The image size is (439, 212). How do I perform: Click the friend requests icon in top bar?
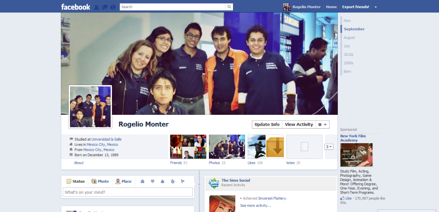pyautogui.click(x=97, y=7)
